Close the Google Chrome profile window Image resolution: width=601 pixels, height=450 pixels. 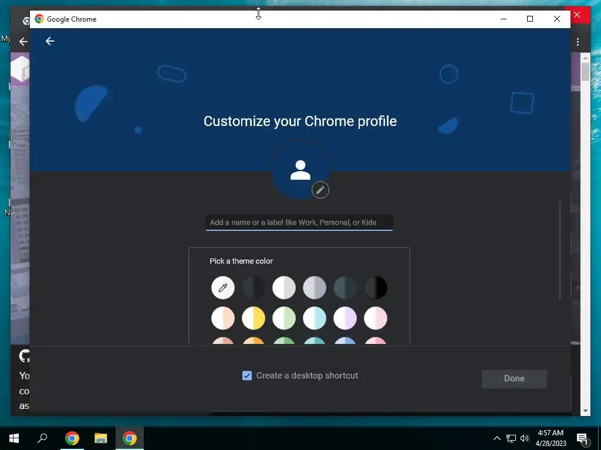tap(557, 19)
